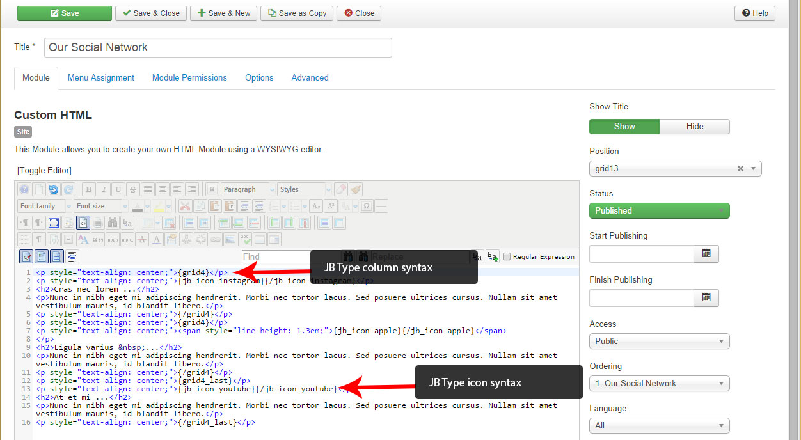Toggle syntax highlighting in source editor
This screenshot has height=440, width=801.
pyautogui.click(x=26, y=256)
